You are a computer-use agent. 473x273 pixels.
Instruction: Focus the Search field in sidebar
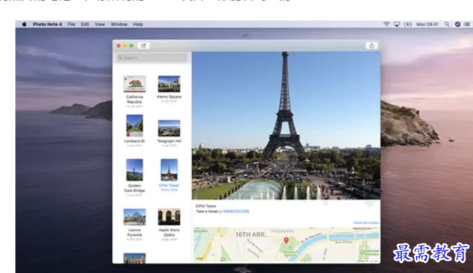pyautogui.click(x=152, y=58)
